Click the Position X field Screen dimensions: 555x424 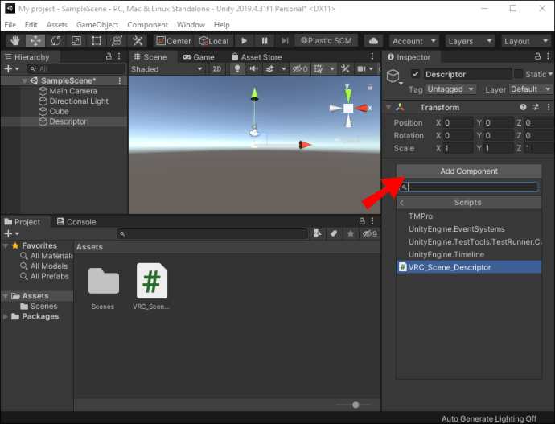[458, 122]
